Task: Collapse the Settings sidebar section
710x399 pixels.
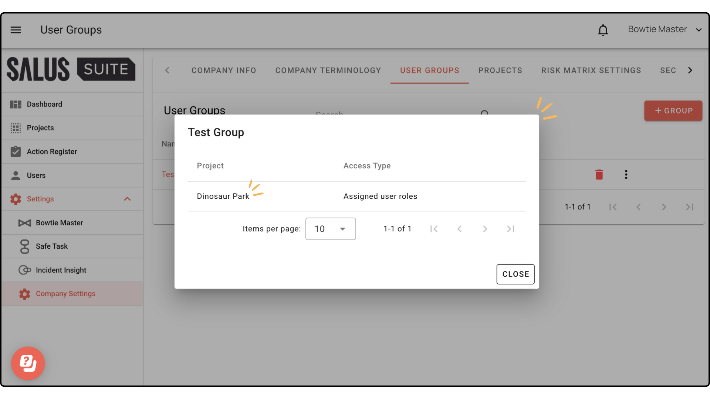Action: [127, 199]
